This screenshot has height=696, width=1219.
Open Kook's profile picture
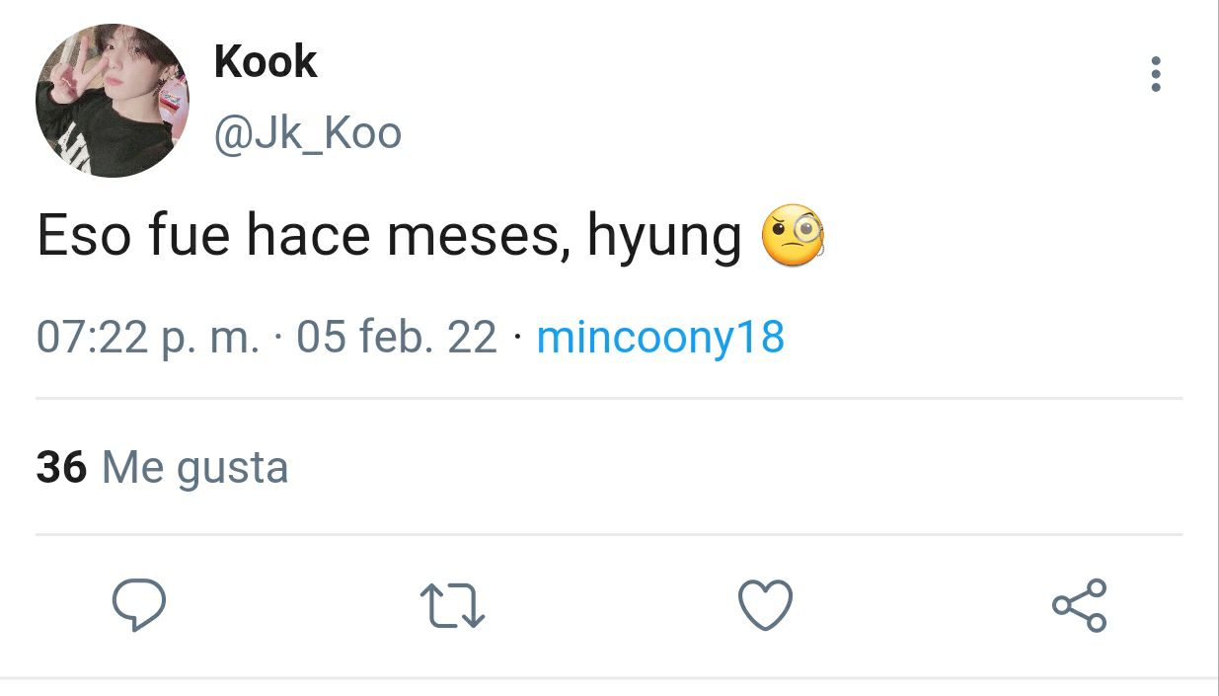pos(113,101)
